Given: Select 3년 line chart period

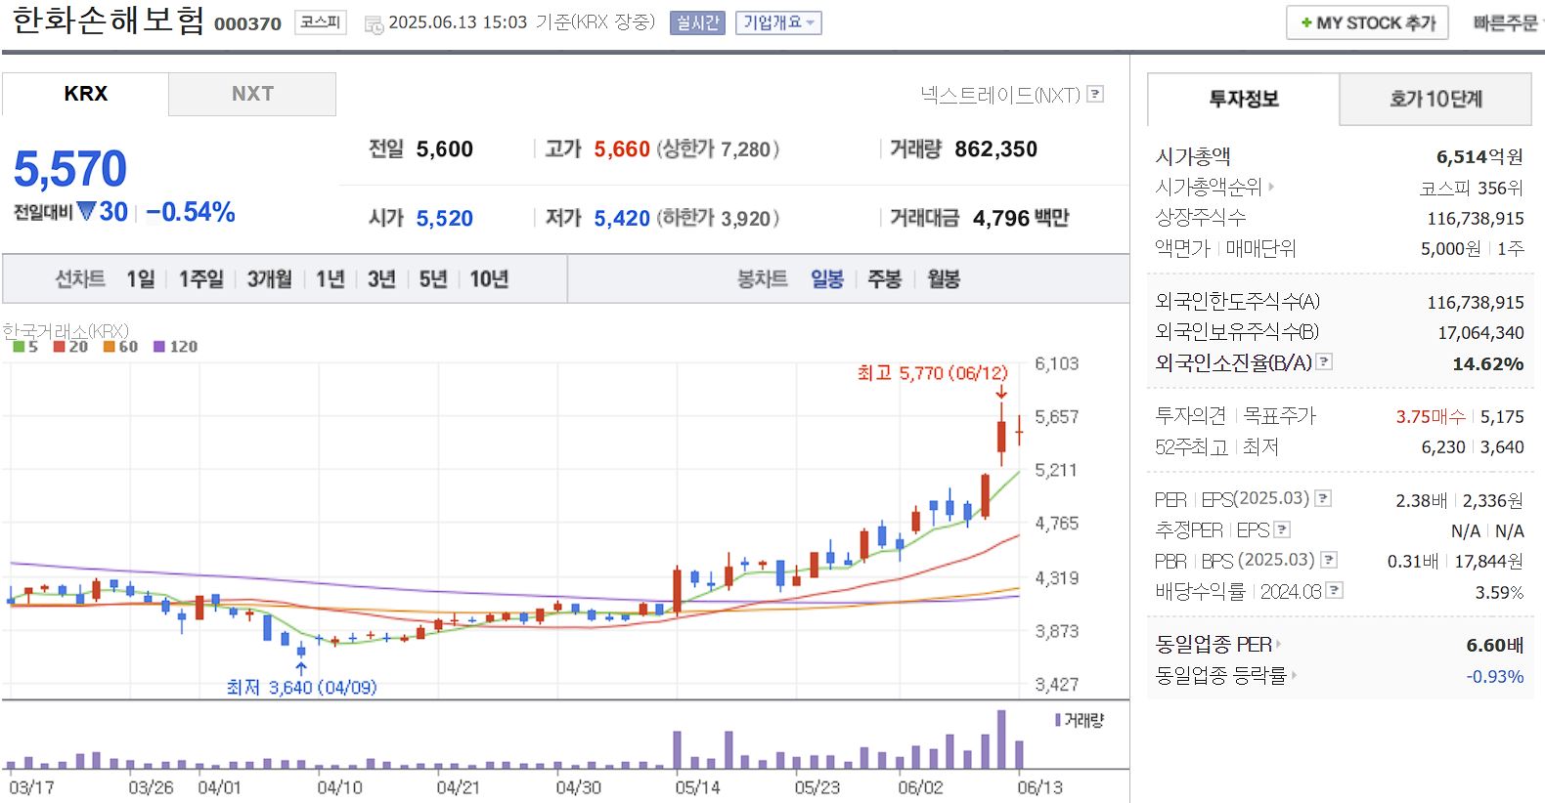Looking at the screenshot, I should [x=381, y=279].
